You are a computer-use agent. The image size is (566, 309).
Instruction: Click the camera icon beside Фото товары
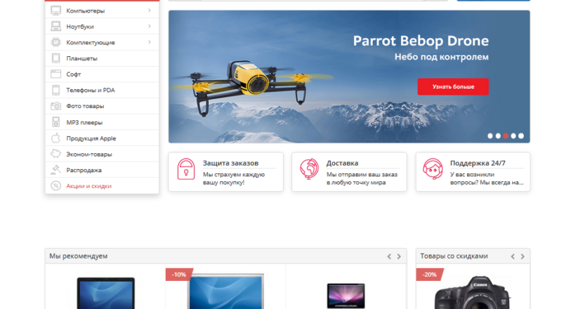55,106
